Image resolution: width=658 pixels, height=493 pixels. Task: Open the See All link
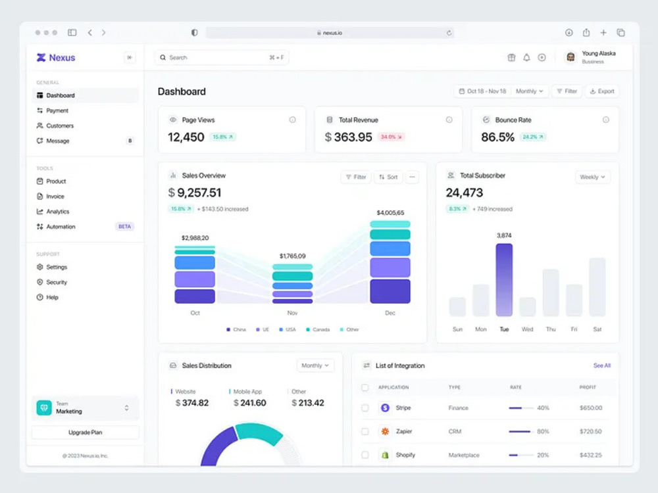point(602,365)
